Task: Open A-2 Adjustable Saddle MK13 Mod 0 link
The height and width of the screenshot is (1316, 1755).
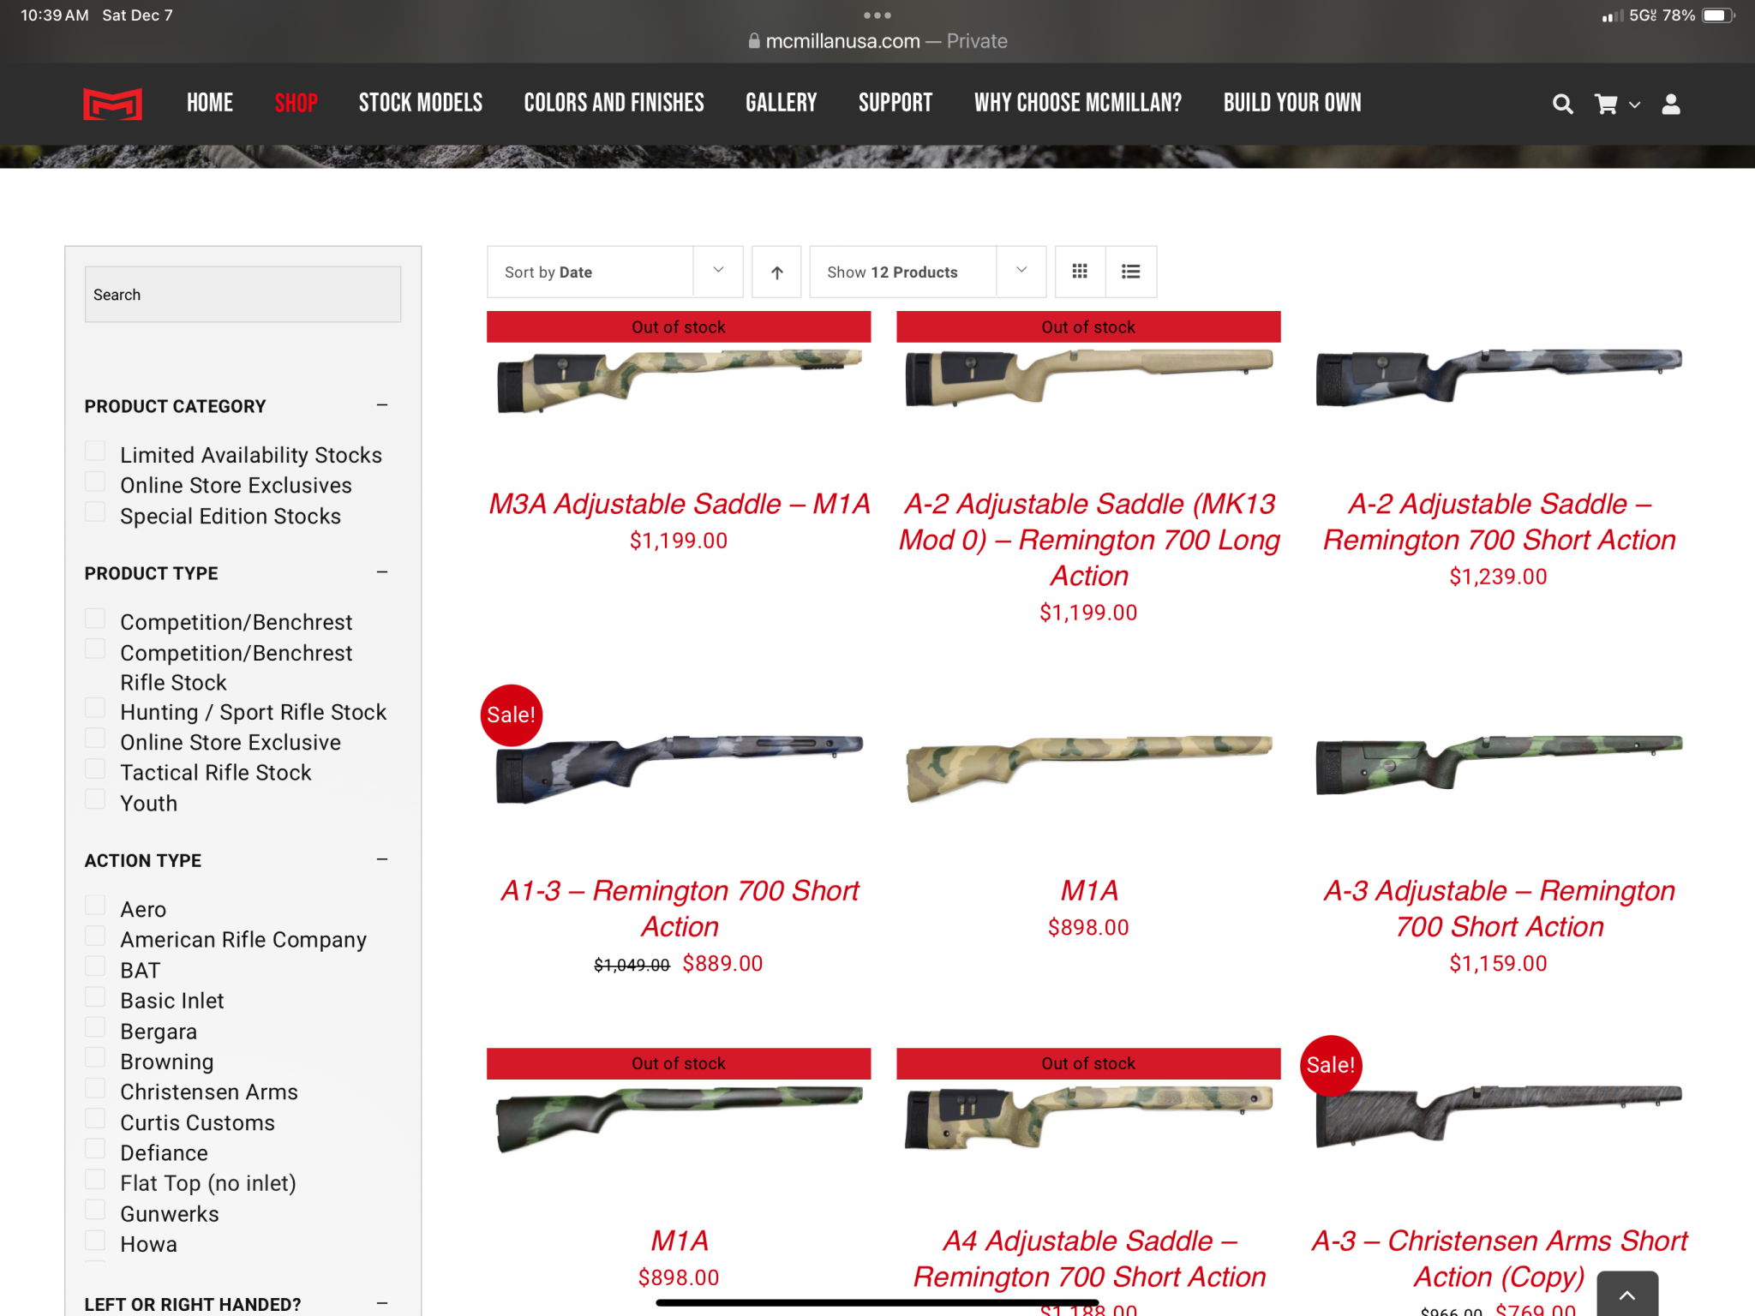Action: click(1089, 540)
